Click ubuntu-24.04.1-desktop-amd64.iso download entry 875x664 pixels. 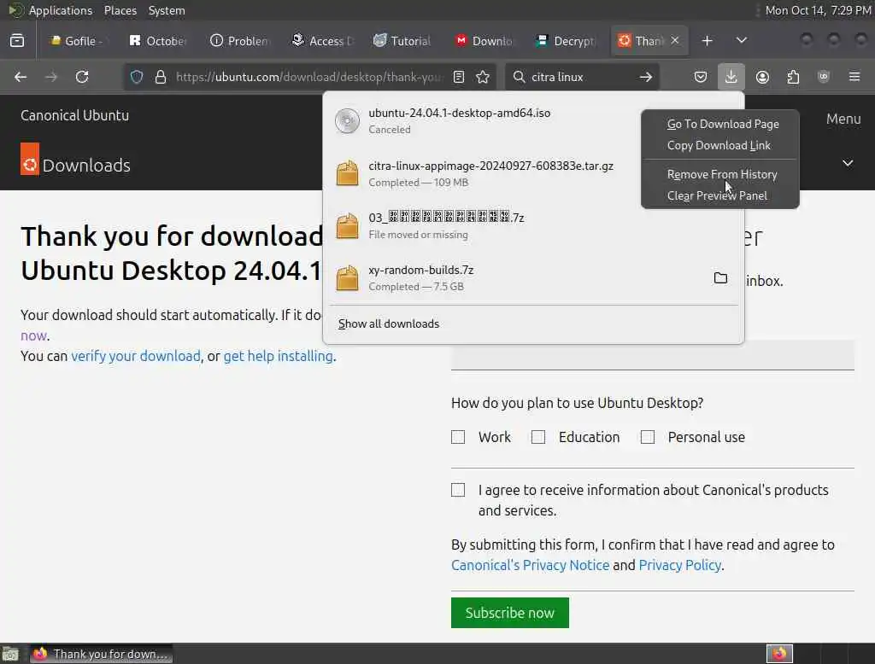(x=483, y=120)
